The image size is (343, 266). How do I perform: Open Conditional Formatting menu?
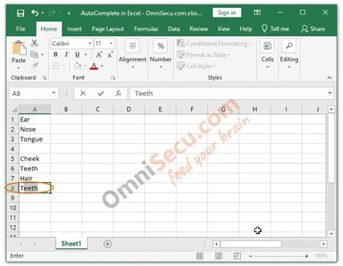tap(213, 43)
